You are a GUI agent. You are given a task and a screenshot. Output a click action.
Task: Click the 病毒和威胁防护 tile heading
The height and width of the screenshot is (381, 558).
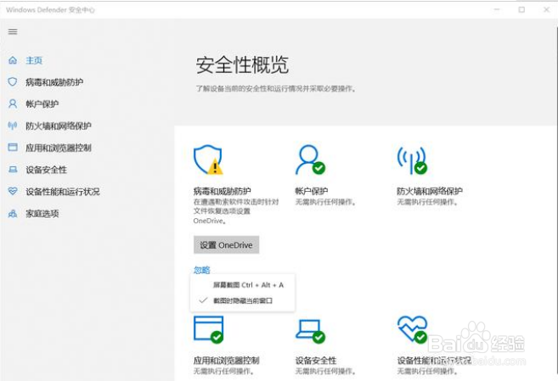[x=222, y=191]
